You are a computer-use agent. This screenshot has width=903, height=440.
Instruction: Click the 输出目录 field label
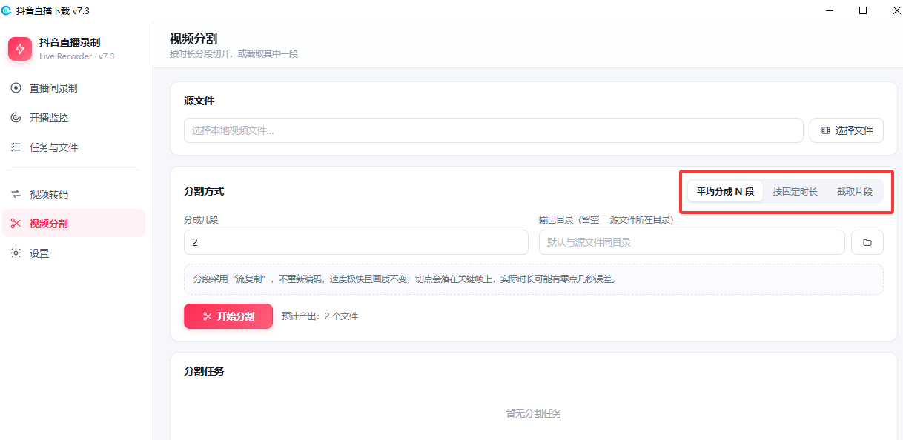[606, 220]
